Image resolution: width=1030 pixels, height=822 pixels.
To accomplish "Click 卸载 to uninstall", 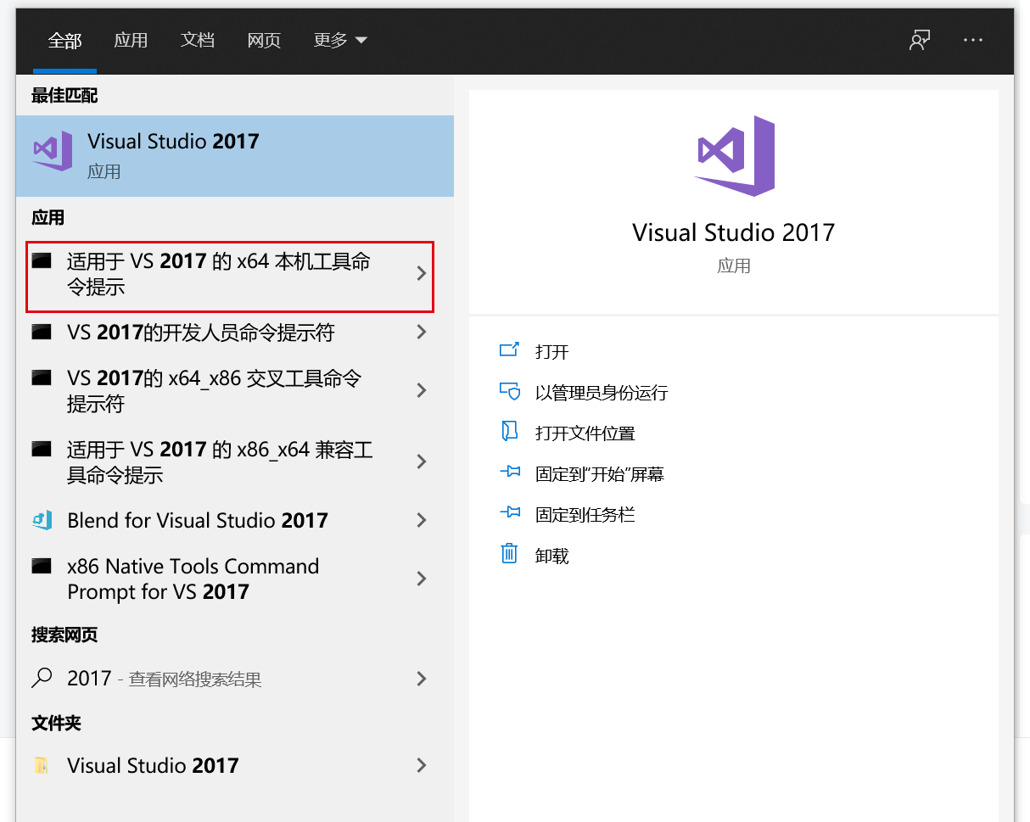I will 552,555.
